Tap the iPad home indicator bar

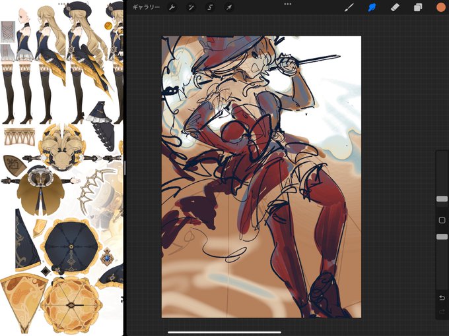tap(224, 332)
